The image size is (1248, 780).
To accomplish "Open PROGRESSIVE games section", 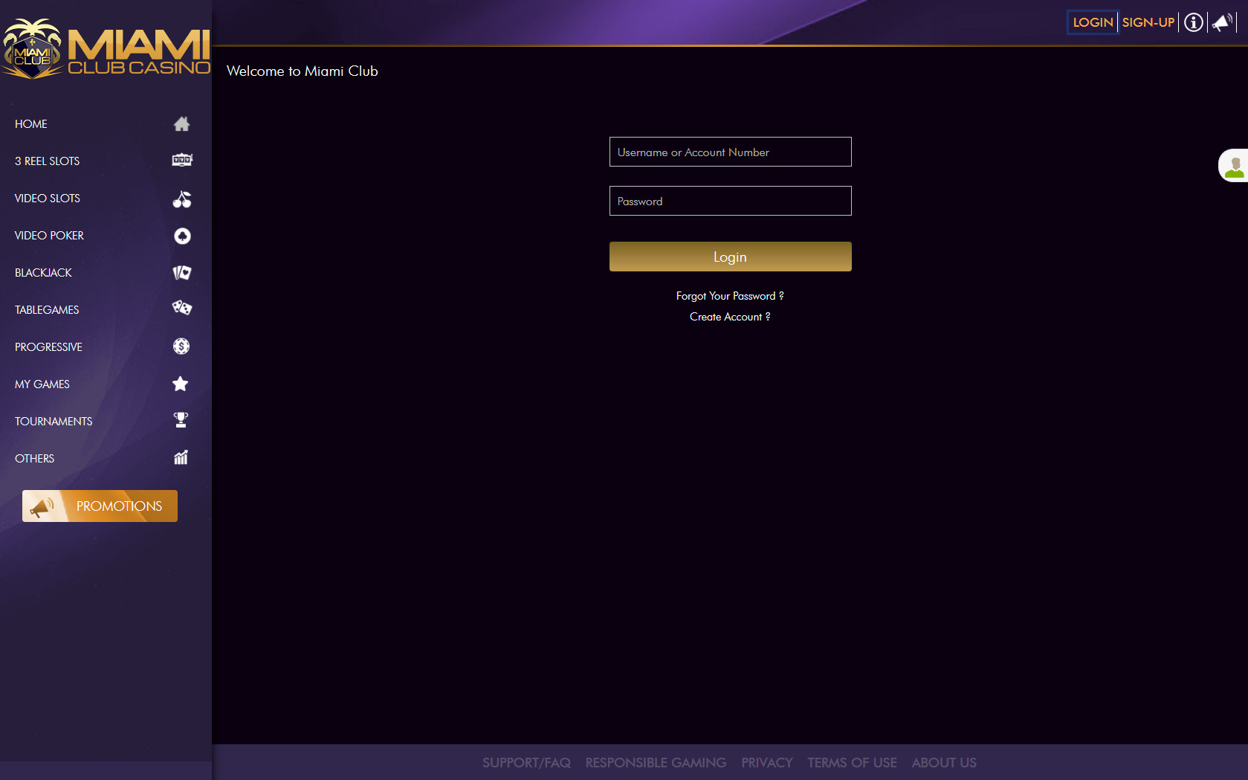I will (48, 347).
